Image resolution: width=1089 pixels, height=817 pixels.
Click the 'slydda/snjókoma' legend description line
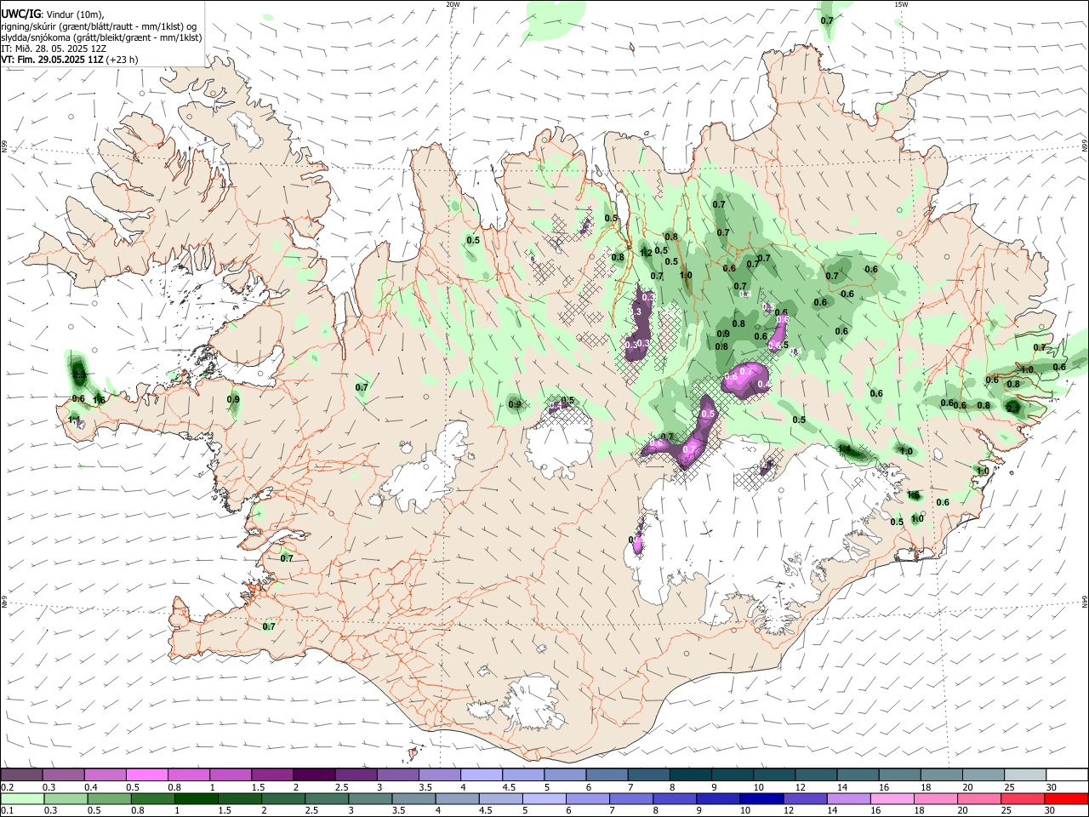(x=101, y=37)
